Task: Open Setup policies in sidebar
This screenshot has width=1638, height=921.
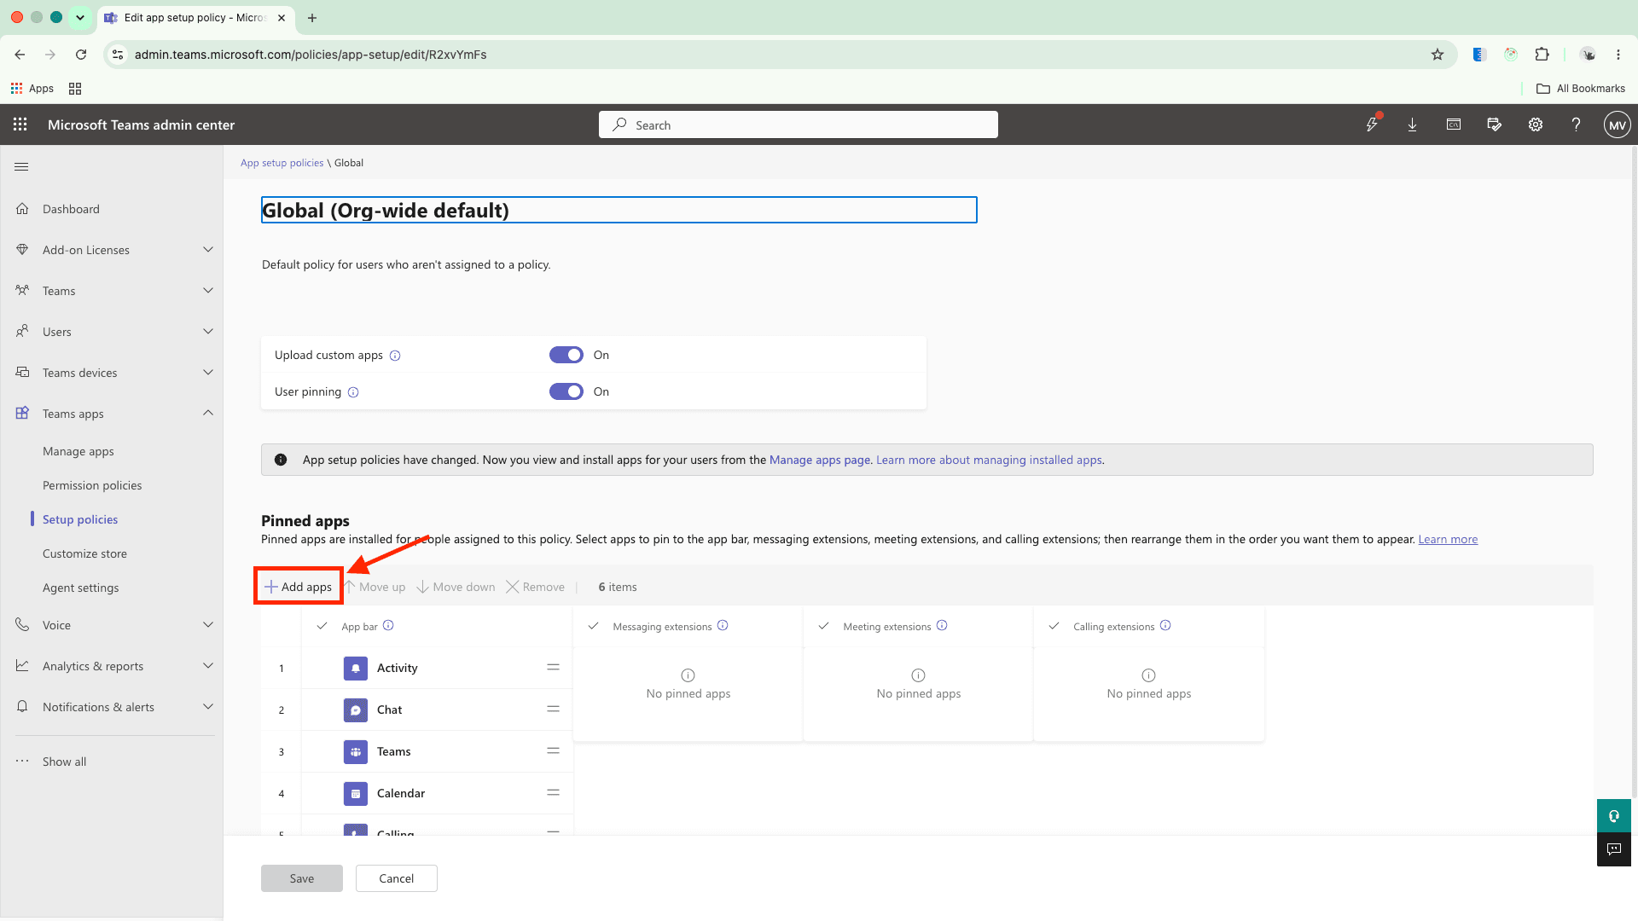Action: (x=80, y=520)
